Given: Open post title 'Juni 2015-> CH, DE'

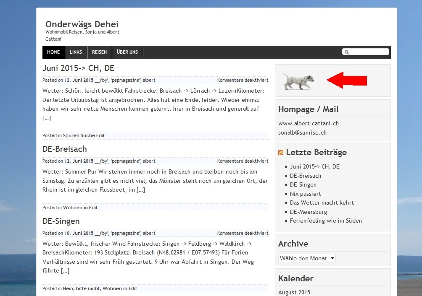Looking at the screenshot, I should tap(78, 68).
